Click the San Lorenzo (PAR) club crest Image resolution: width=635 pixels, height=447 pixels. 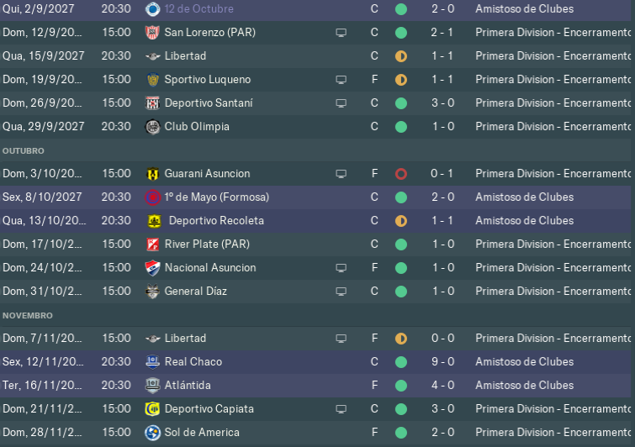(153, 33)
